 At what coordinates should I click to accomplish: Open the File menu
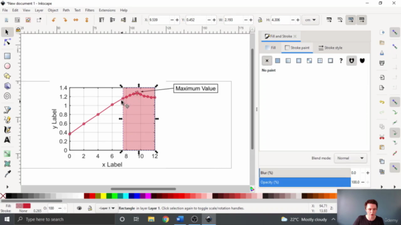pos(5,10)
